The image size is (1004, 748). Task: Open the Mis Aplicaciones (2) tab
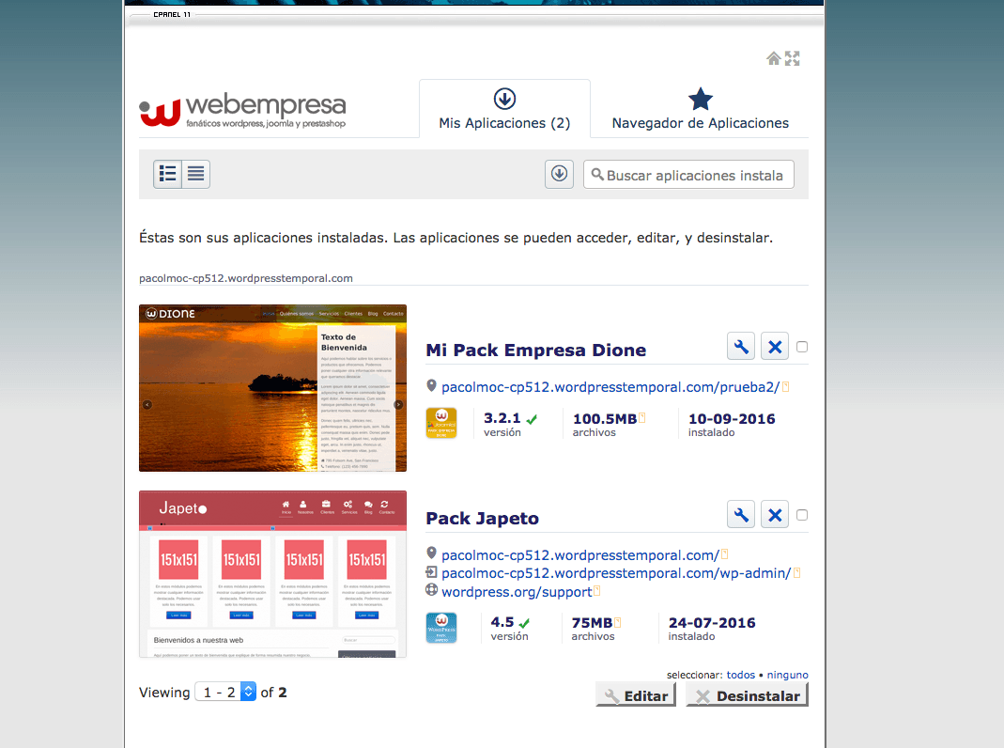(x=504, y=109)
